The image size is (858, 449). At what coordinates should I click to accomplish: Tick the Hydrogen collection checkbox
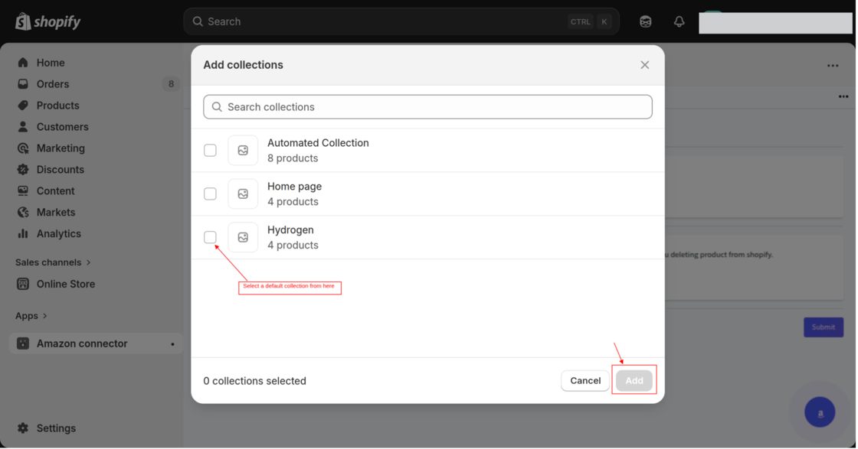coord(210,237)
